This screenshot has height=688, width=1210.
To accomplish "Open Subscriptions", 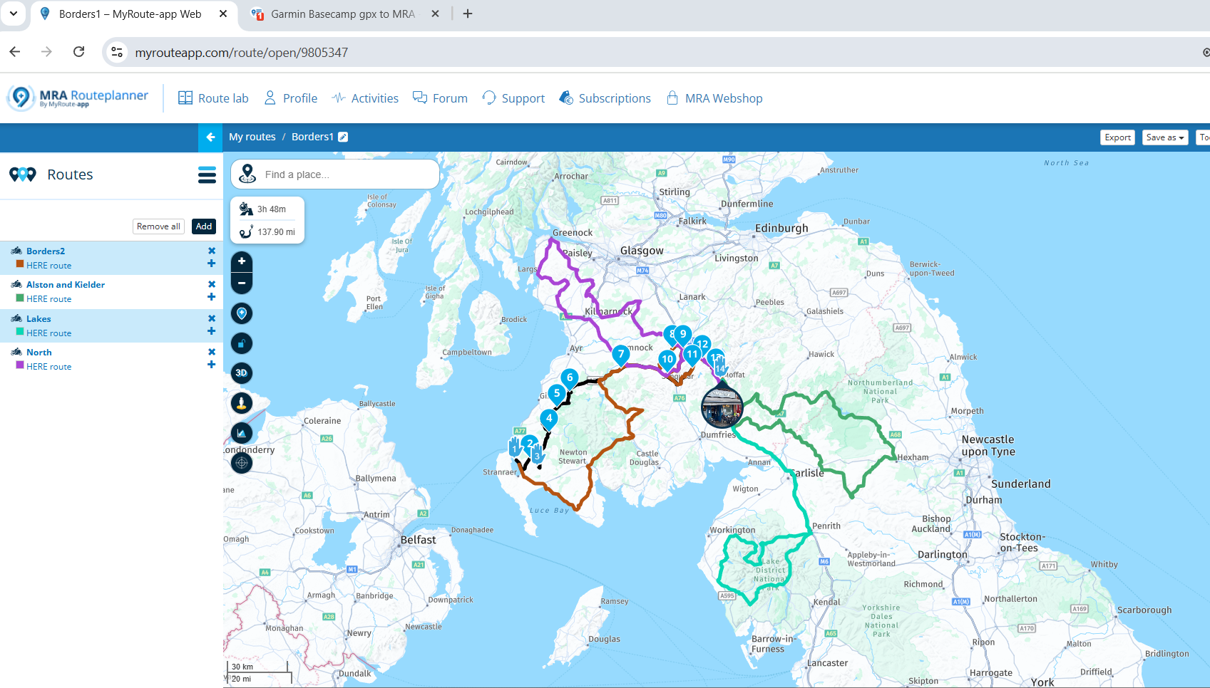I will (605, 98).
